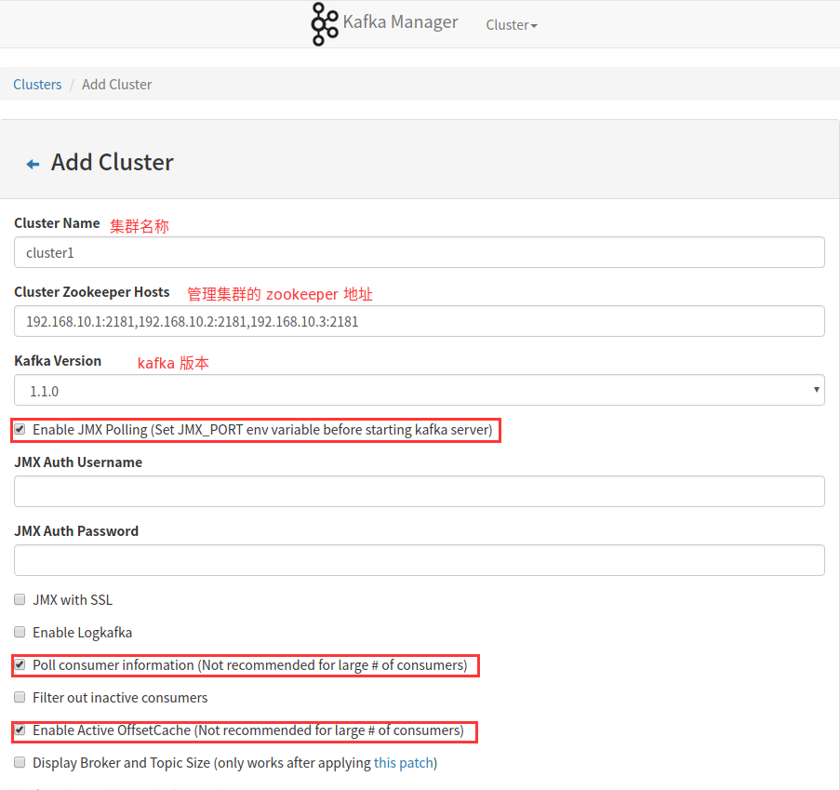Click the Kafka Manager logo icon
Image resolution: width=840 pixels, height=790 pixels.
coord(324,23)
